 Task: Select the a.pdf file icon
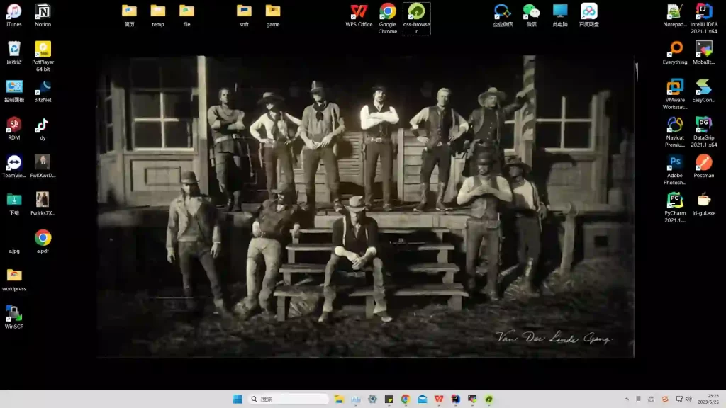(x=43, y=242)
